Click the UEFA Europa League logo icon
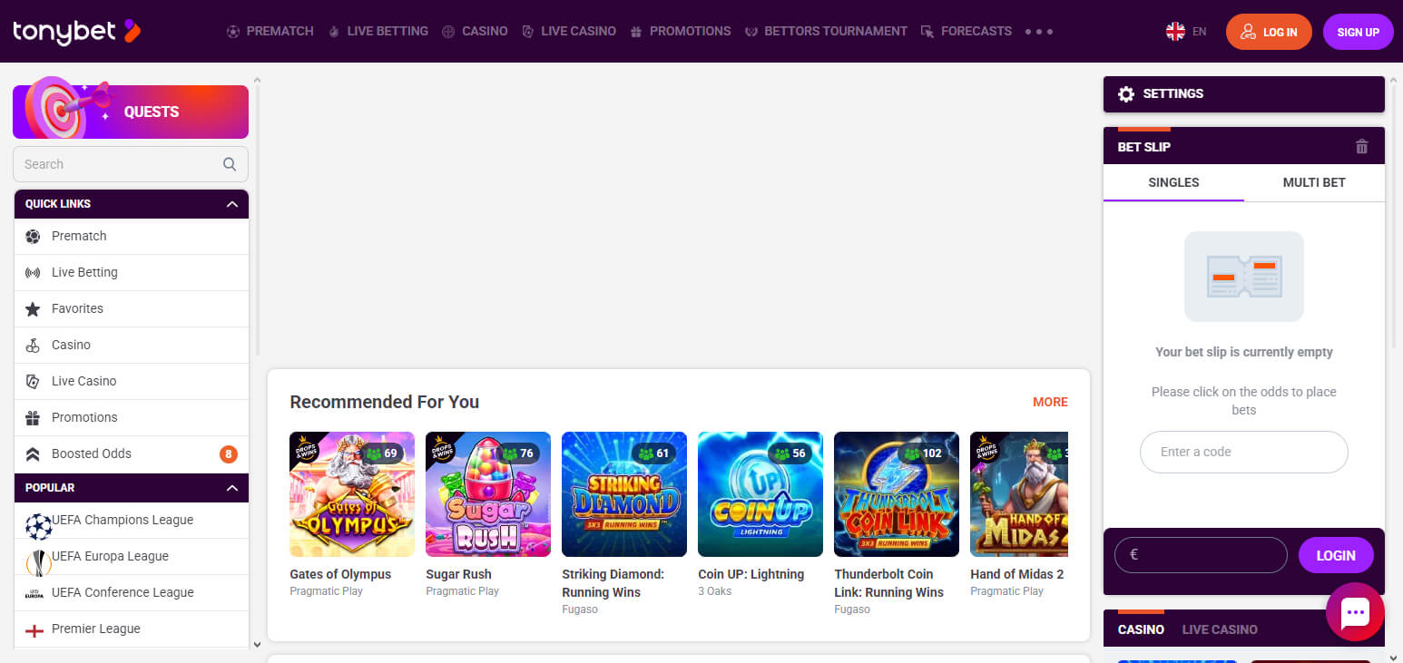The width and height of the screenshot is (1403, 663). [39, 562]
